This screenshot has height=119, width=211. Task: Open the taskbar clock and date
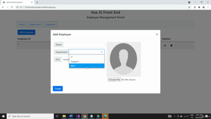tap(199, 116)
